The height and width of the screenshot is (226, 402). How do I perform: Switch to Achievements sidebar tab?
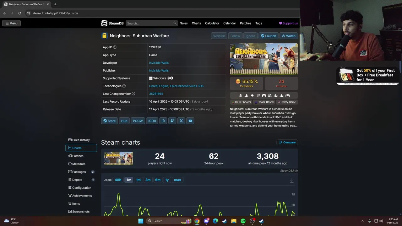click(81, 196)
